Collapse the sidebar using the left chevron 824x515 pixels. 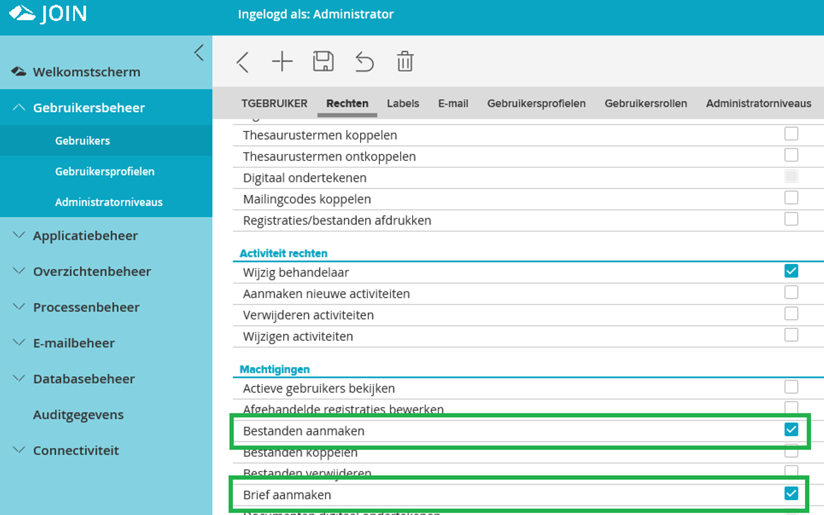[x=199, y=53]
